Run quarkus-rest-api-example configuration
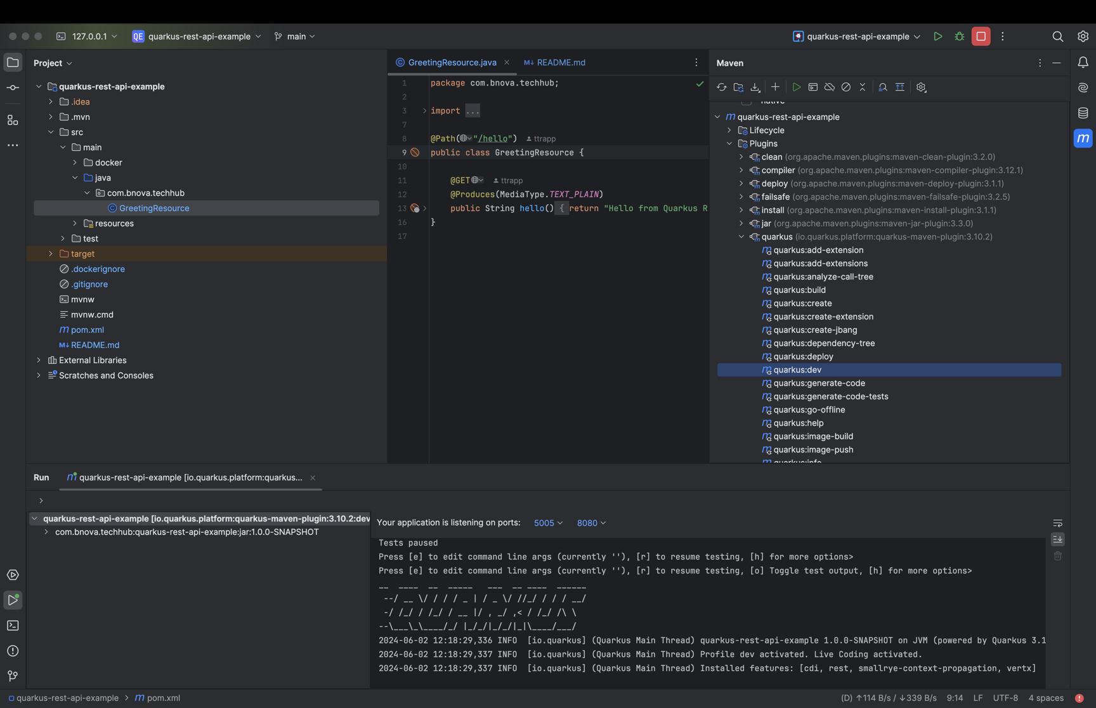The height and width of the screenshot is (708, 1096). pyautogui.click(x=938, y=37)
